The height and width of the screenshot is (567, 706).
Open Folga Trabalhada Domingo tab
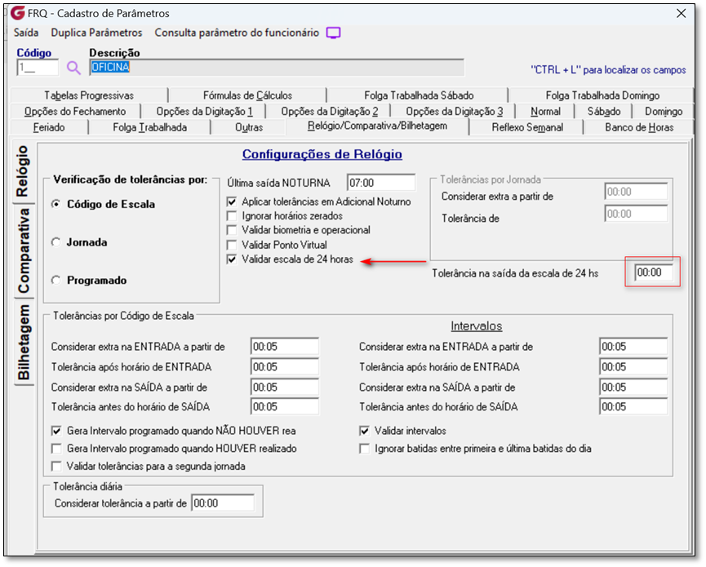pos(602,95)
